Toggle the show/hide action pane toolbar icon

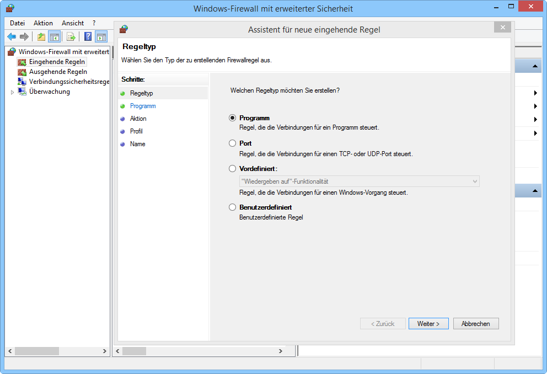[x=101, y=36]
